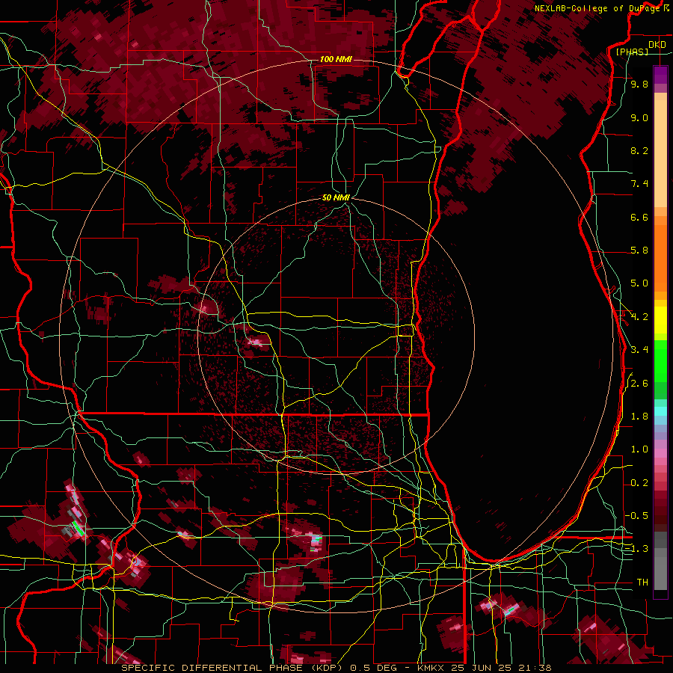Click the bright green KDP streak echo
Viewport: 673px width, 673px height.
point(78,528)
